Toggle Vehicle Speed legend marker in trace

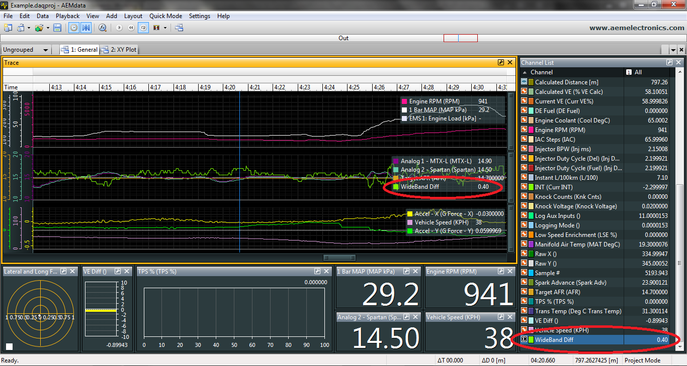click(x=410, y=222)
